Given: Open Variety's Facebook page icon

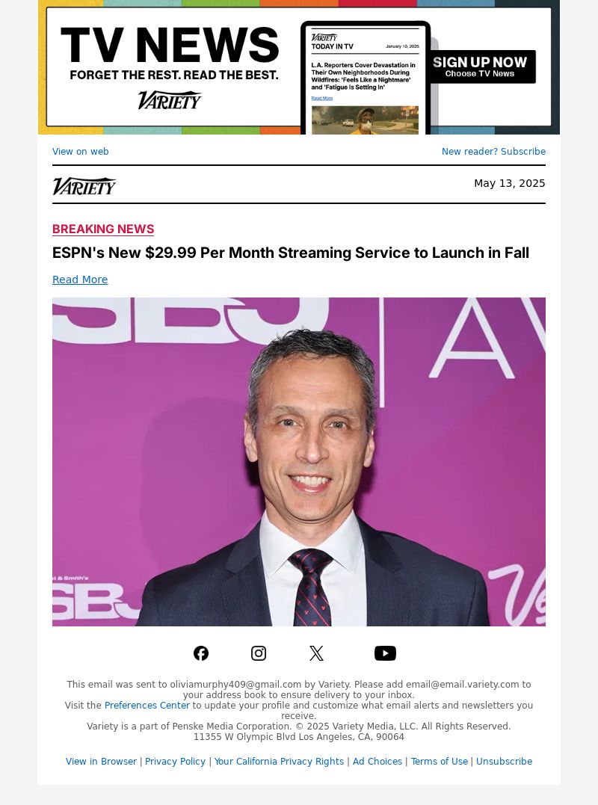Looking at the screenshot, I should [x=200, y=653].
